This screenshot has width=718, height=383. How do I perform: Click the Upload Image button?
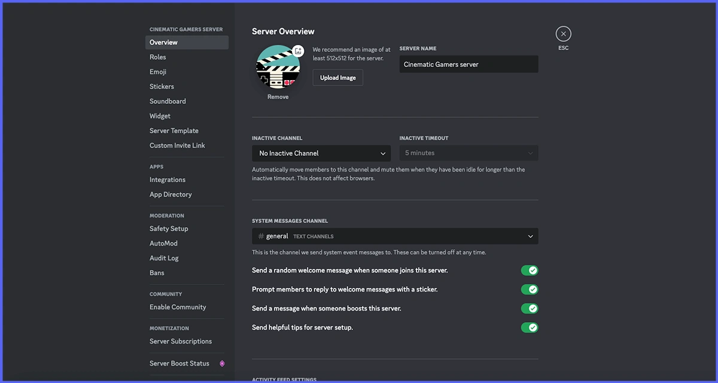click(x=337, y=78)
